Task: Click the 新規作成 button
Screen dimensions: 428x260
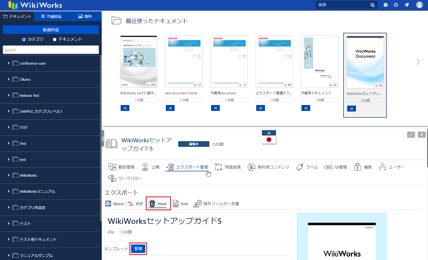Action: [51, 30]
